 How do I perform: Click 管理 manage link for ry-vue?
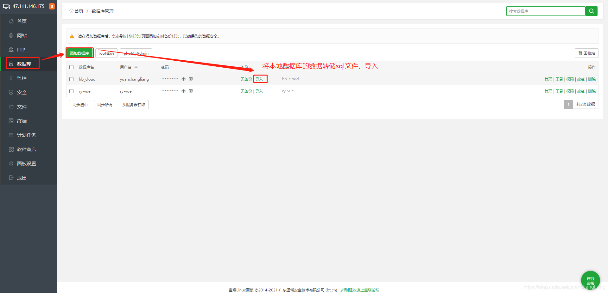tap(548, 91)
